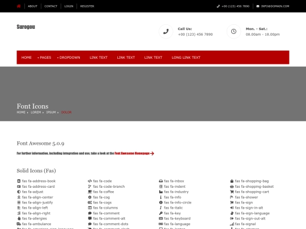Screen dimensions: 306x229
Task: Click the envelope icon beside email address
Action: (258, 6)
